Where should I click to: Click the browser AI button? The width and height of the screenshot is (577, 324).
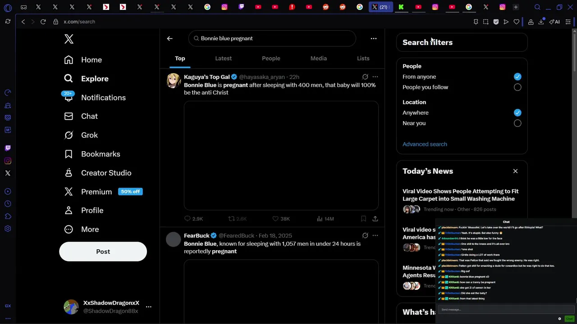[x=554, y=22]
